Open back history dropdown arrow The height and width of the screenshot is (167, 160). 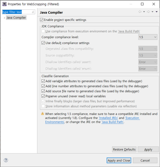coord(144,12)
